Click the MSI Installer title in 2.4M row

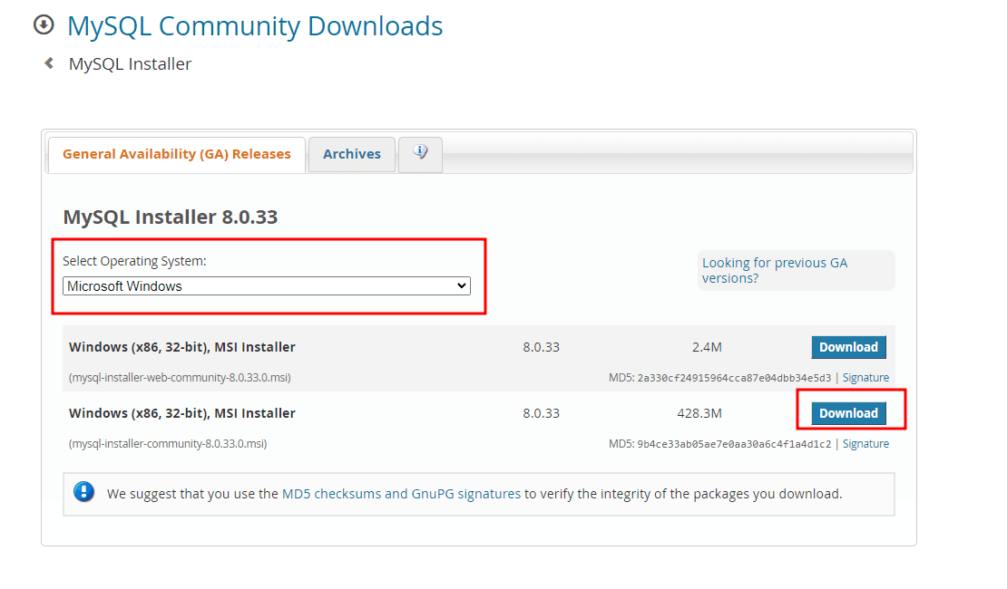182,347
